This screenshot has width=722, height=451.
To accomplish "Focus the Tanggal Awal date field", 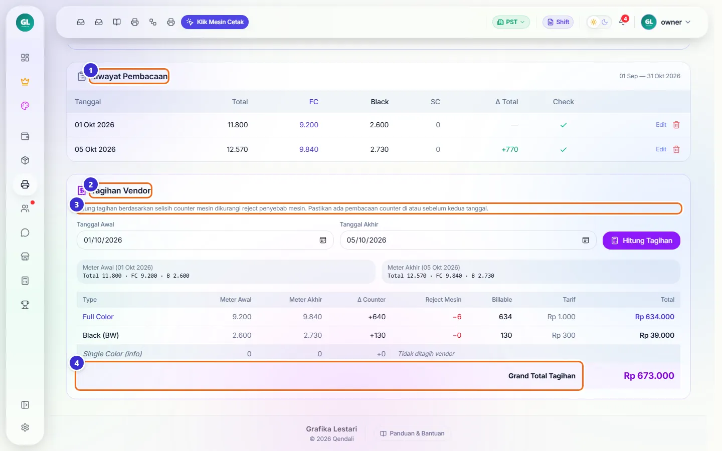I will click(x=205, y=240).
